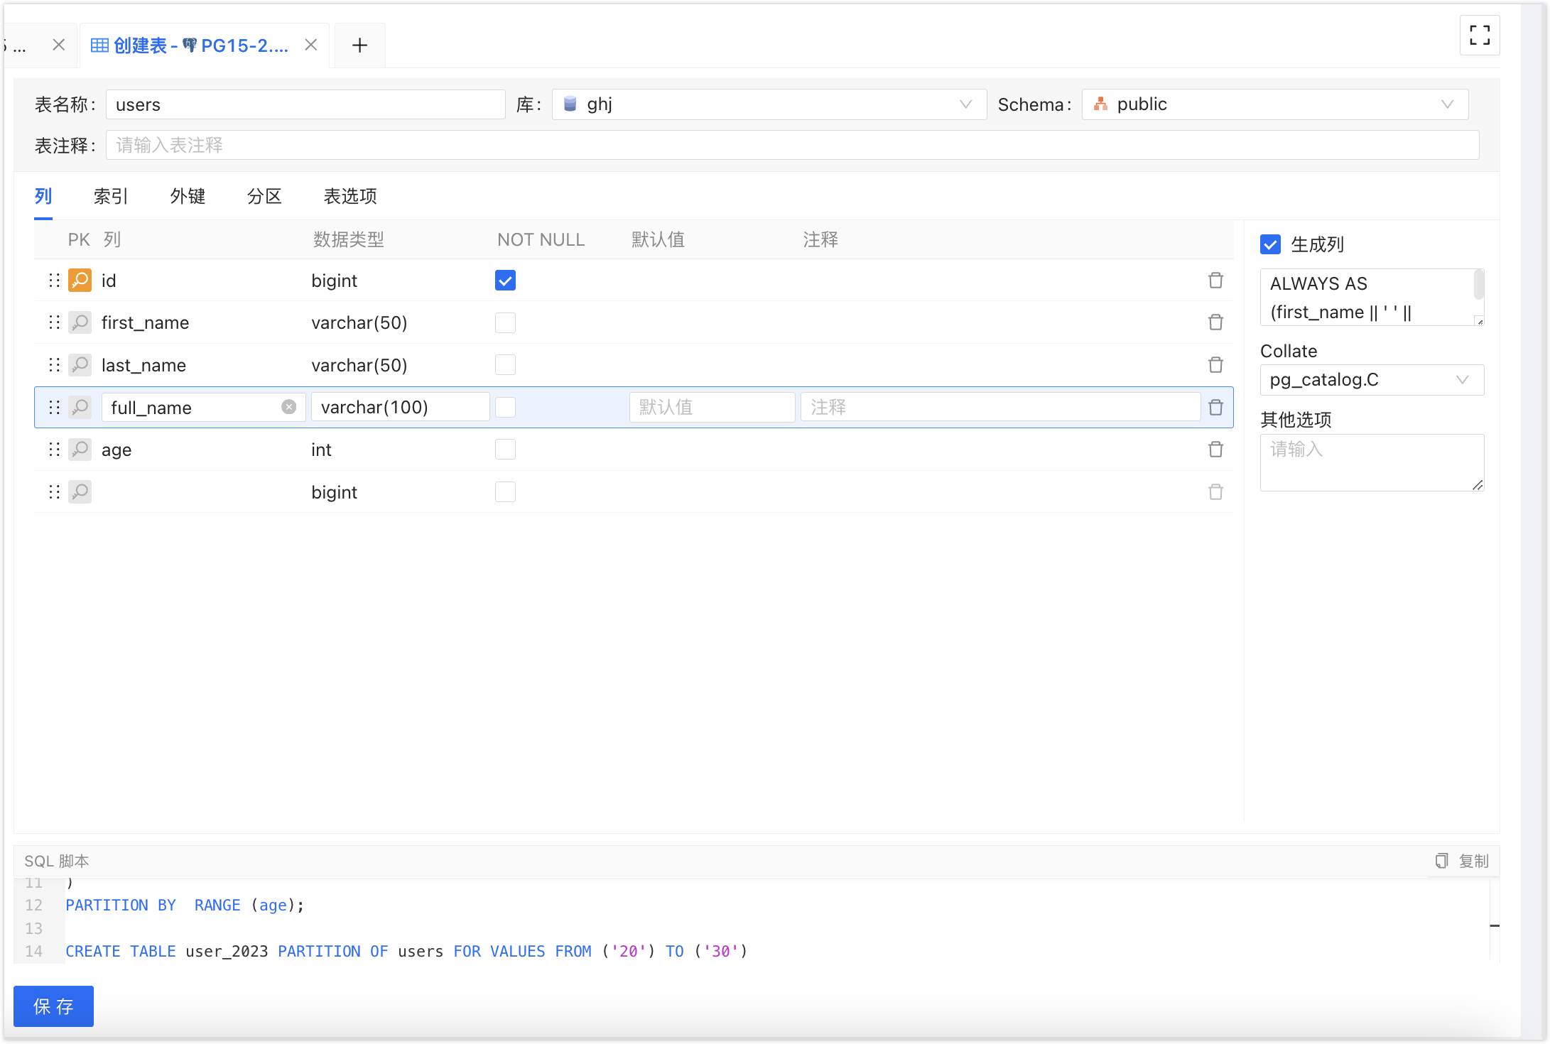Viewport: 1550px width, 1044px height.
Task: Open the Collate pg_catalog.C dropdown
Action: pos(1372,380)
